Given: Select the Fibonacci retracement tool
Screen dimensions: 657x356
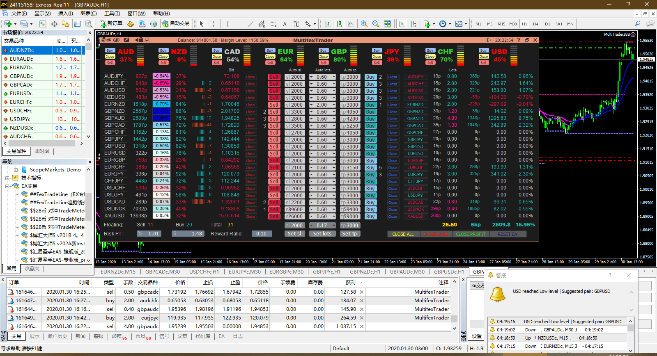Looking at the screenshot, I should [273, 24].
